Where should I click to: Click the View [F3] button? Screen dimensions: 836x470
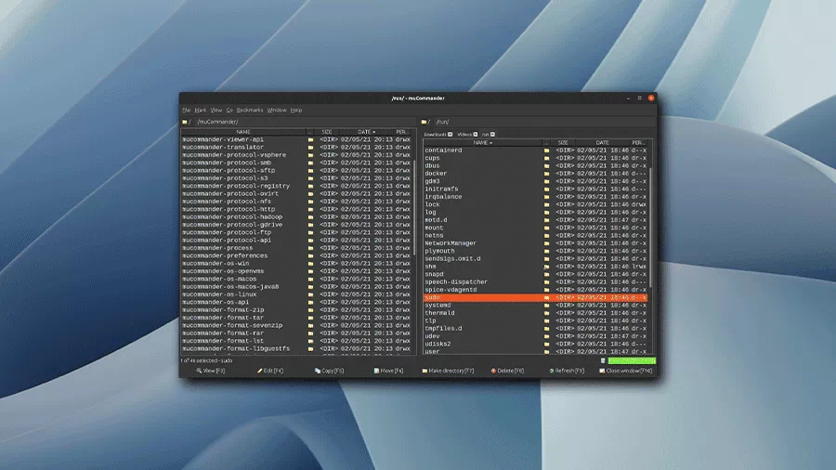pyautogui.click(x=211, y=371)
